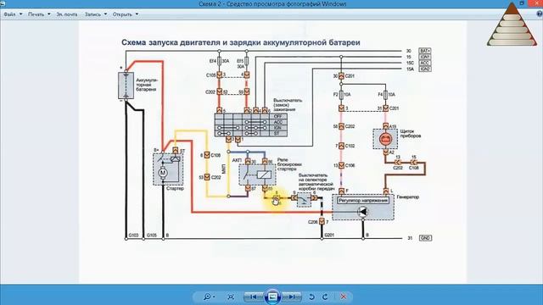Click the fit to window icon
Image resolution: width=543 pixels, height=305 pixels.
click(x=231, y=297)
